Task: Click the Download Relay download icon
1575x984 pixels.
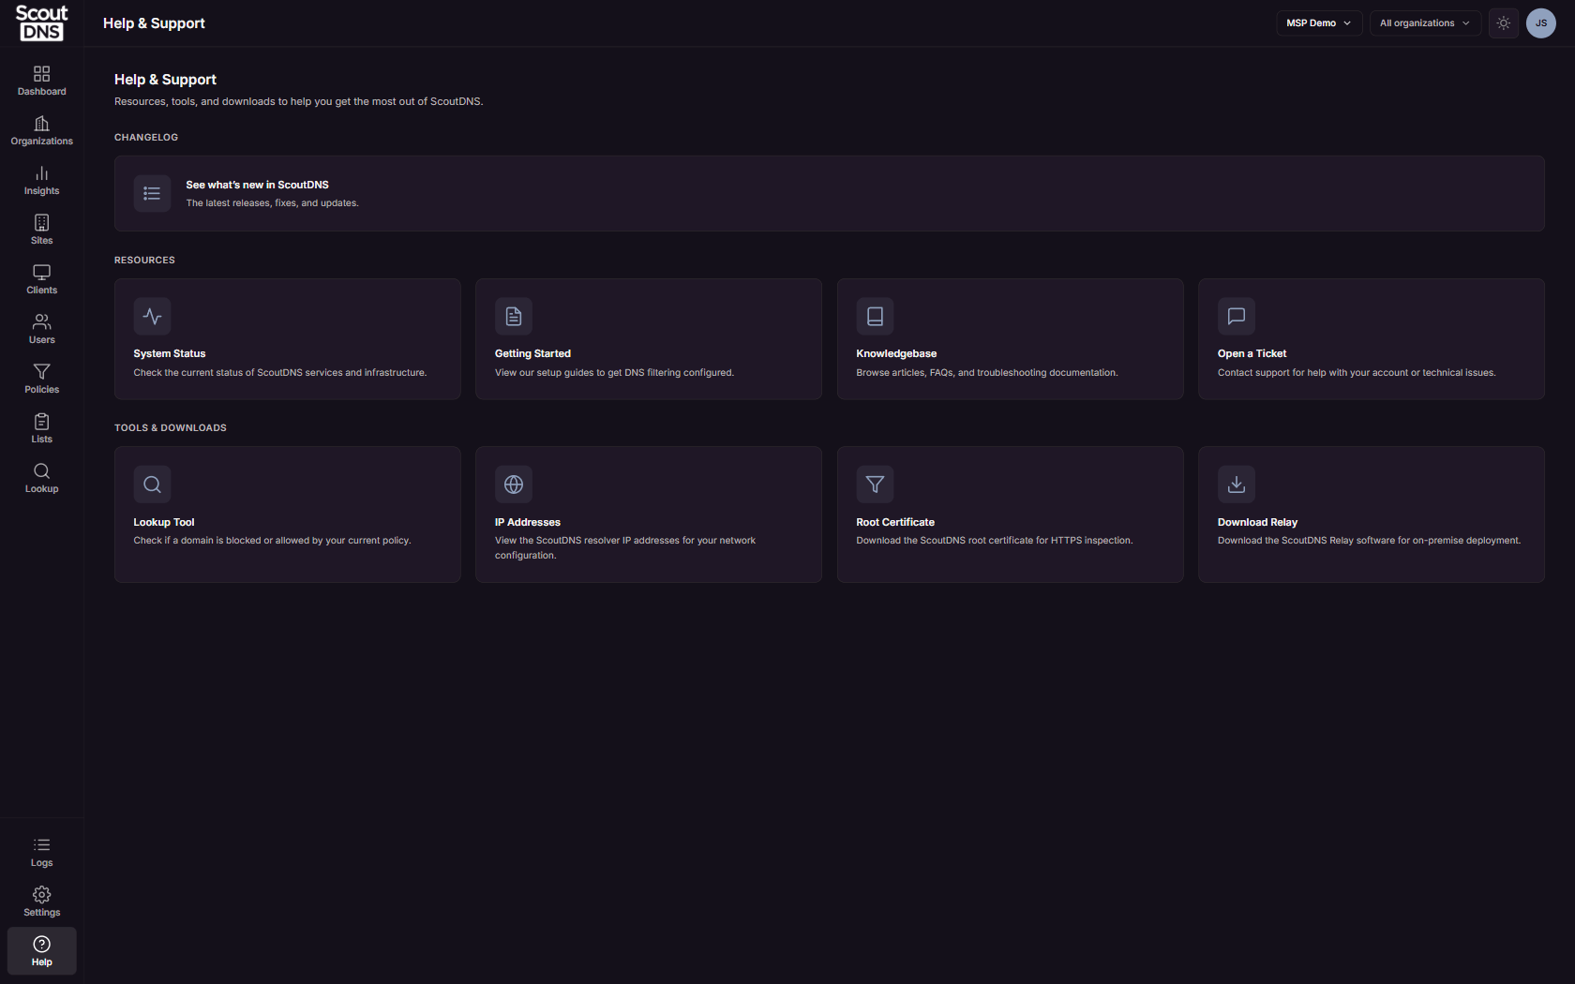Action: pos(1237,485)
